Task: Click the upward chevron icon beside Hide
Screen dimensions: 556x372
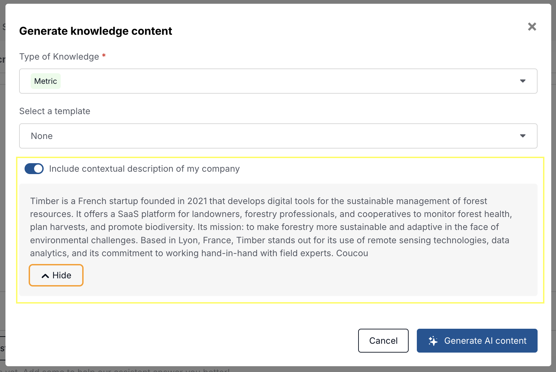Action: (x=45, y=276)
